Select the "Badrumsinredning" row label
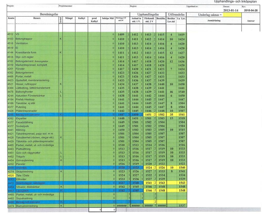Viewport: 264px width, 214px height. pos(27,206)
